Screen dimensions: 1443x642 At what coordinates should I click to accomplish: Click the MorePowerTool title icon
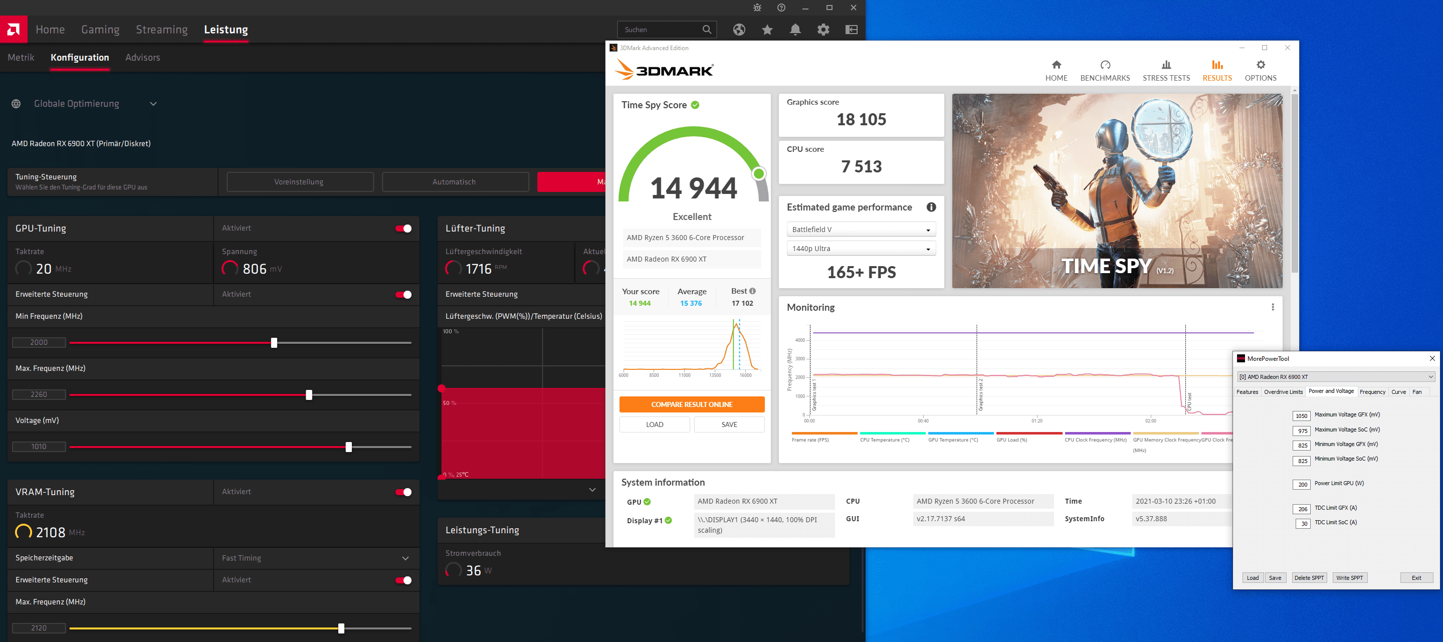pos(1241,358)
